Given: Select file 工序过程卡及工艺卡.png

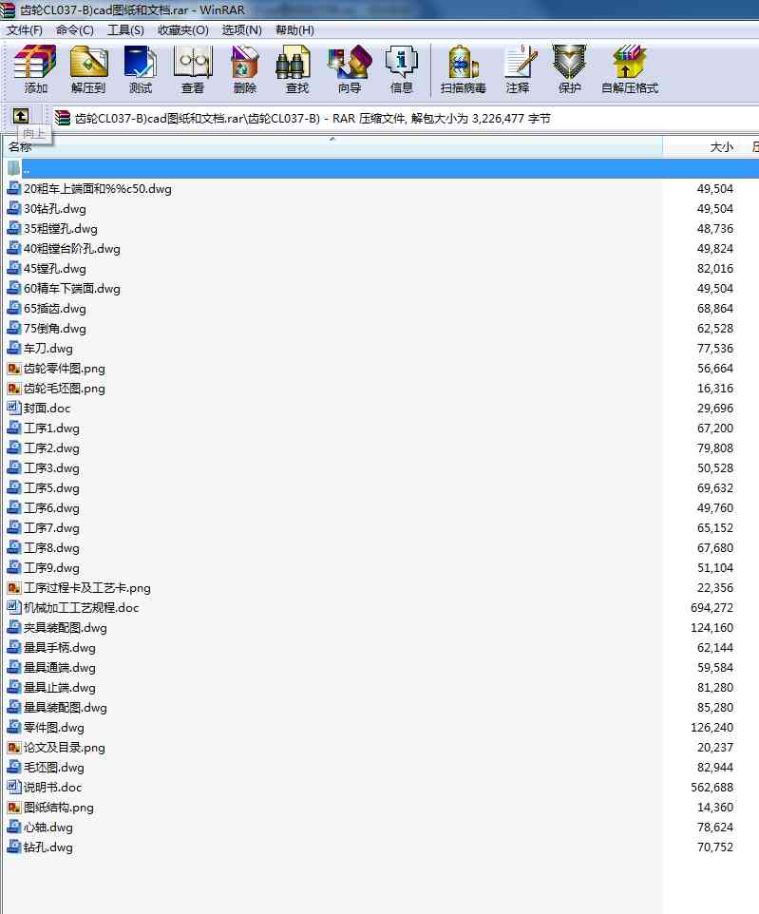Looking at the screenshot, I should click(87, 587).
